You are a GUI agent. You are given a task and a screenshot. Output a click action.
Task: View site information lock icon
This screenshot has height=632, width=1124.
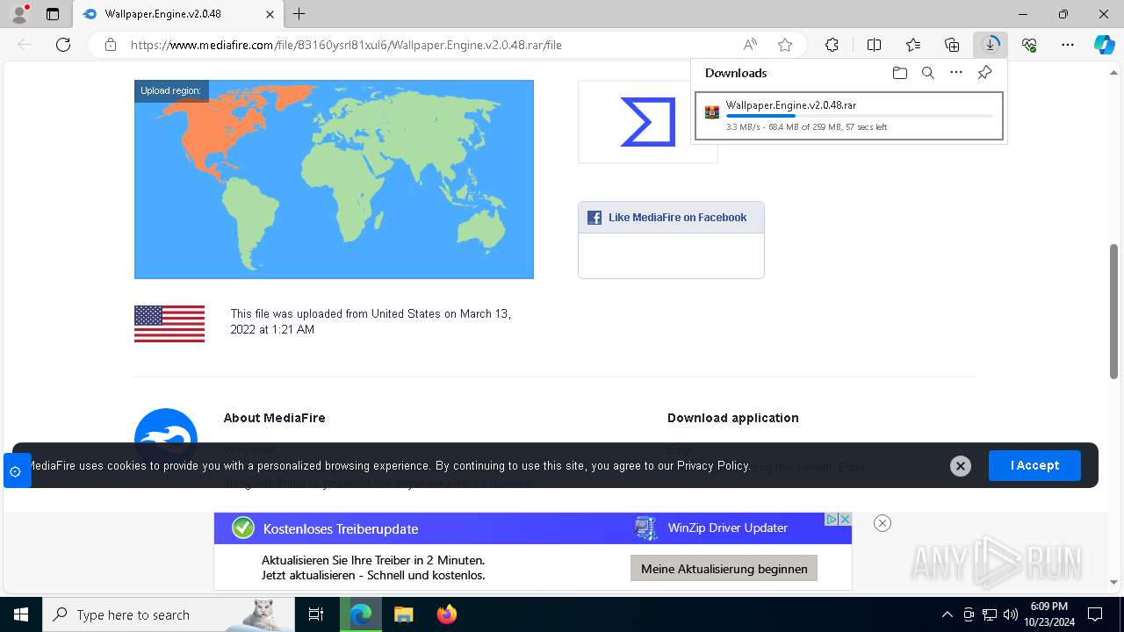[111, 45]
